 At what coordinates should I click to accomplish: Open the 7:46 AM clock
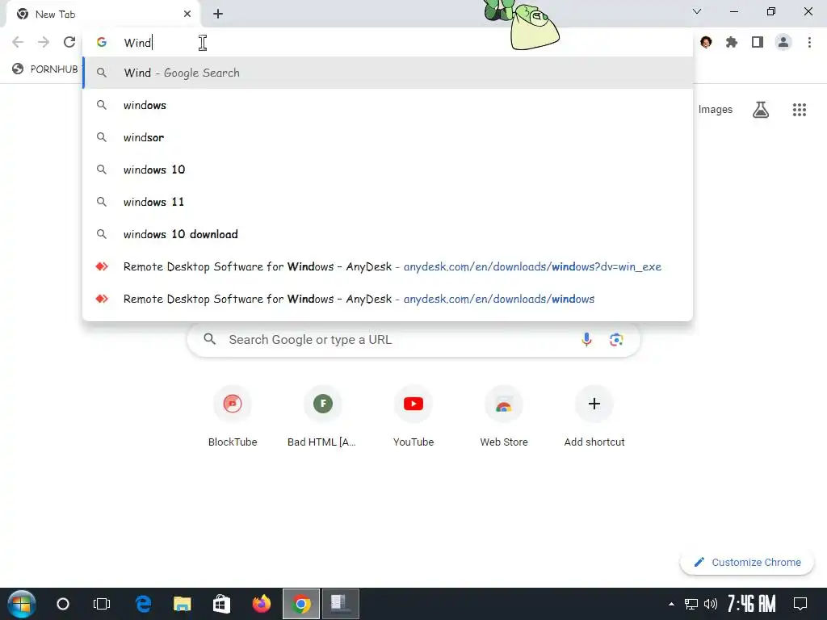[x=752, y=604]
